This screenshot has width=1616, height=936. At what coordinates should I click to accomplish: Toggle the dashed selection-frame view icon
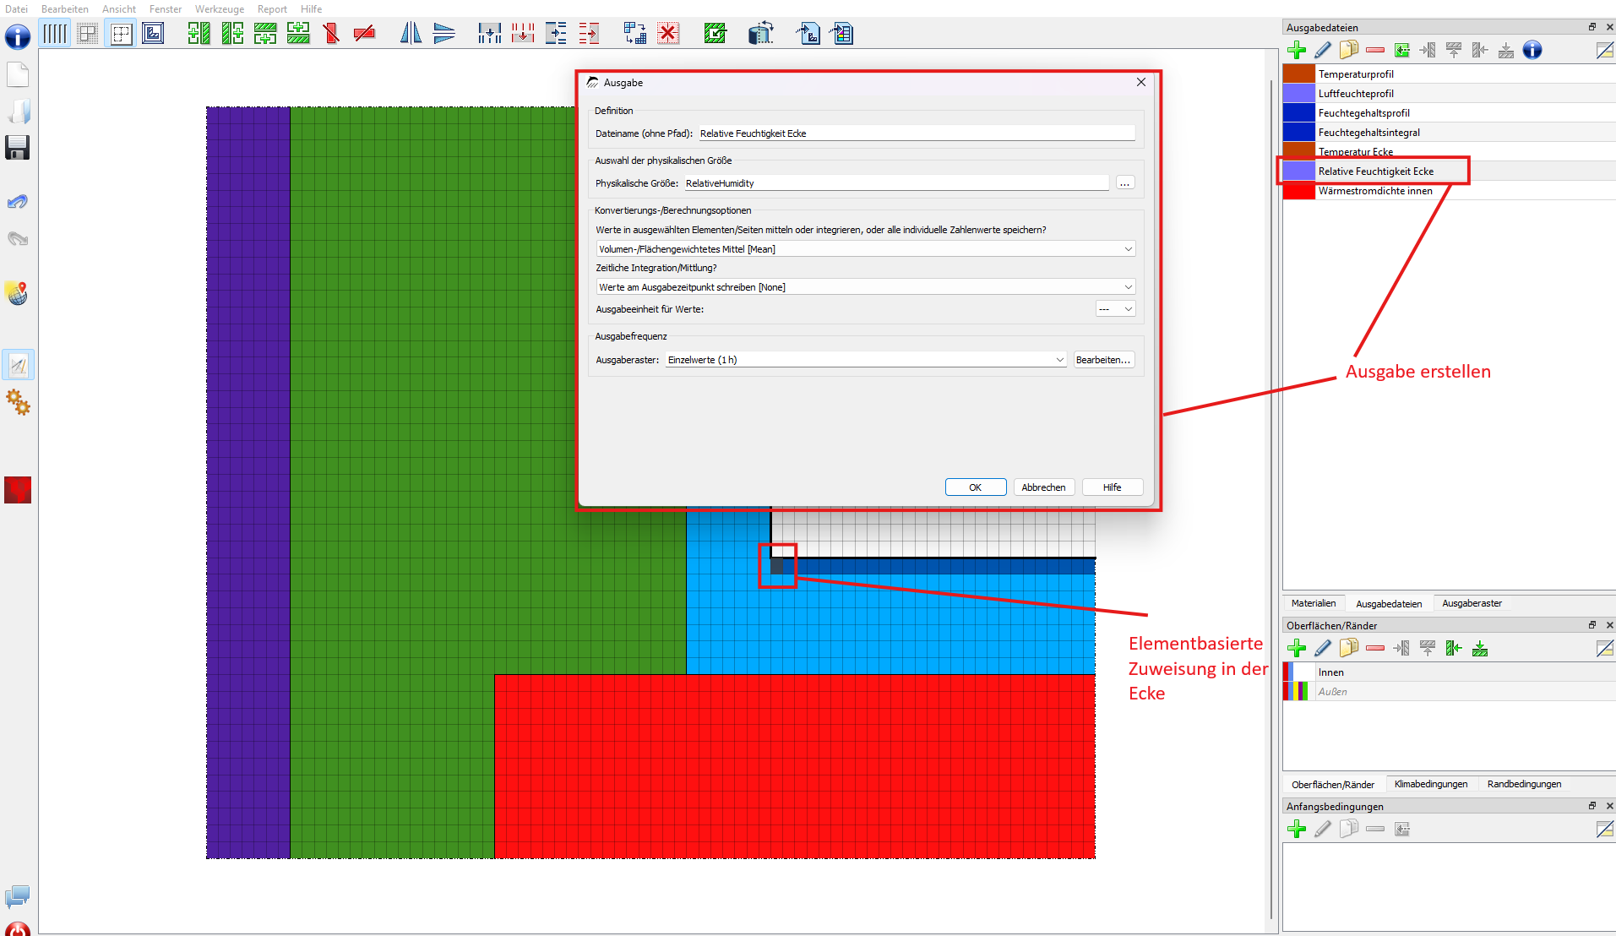(121, 34)
